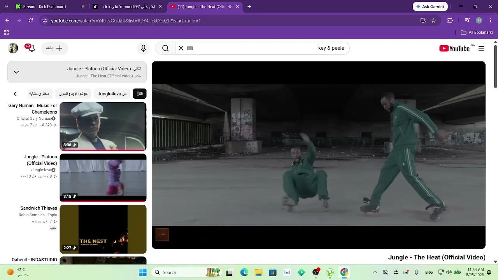The height and width of the screenshot is (280, 498).
Task: Open Microsoft Store from the taskbar
Action: pos(273,272)
